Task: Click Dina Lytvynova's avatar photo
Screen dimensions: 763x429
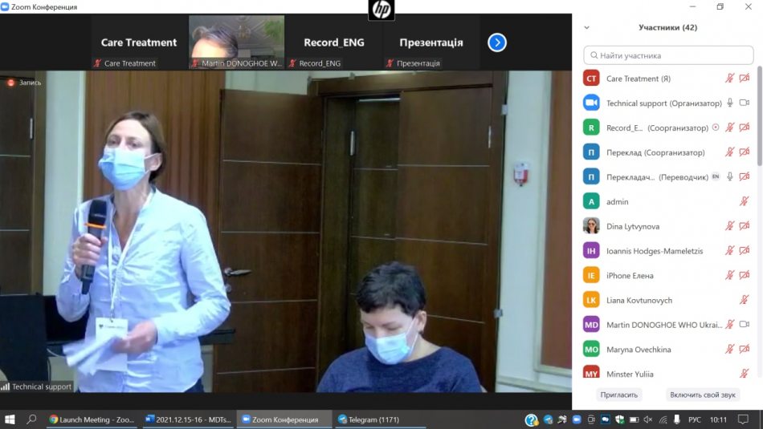Action: pyautogui.click(x=591, y=226)
